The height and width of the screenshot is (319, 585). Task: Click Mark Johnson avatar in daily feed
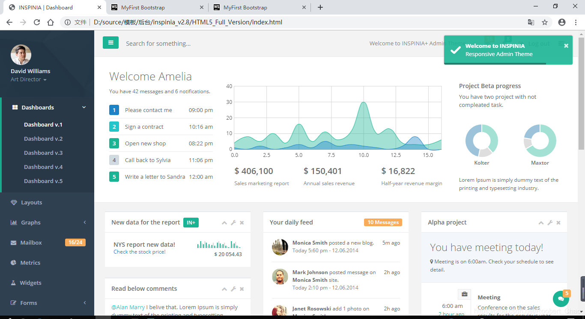[x=280, y=277]
